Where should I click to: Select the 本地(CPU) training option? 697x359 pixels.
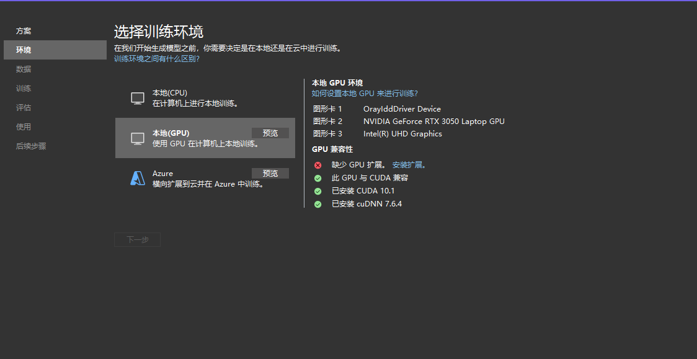205,97
